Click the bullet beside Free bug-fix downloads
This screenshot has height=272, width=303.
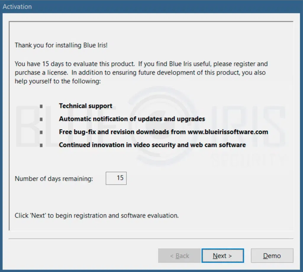41,132
